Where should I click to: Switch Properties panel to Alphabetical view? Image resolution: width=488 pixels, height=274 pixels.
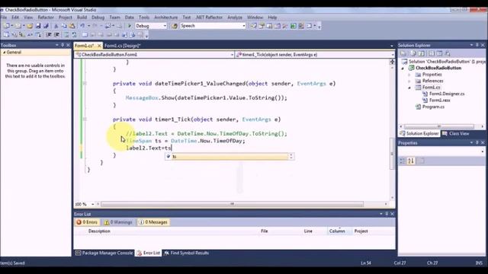tap(411, 161)
